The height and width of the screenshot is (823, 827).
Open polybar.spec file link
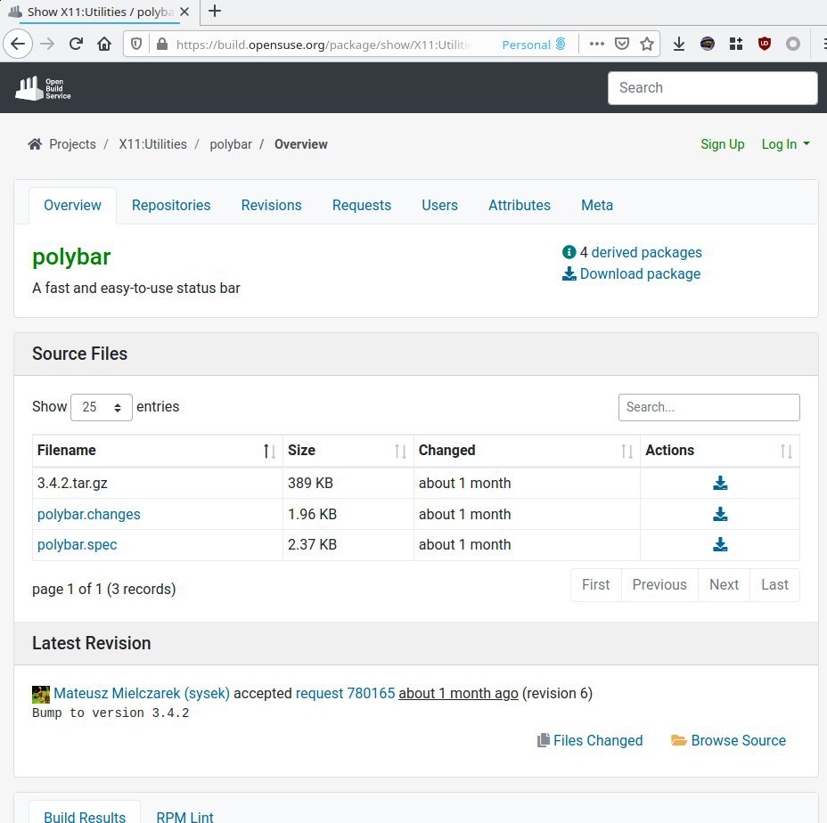point(77,544)
